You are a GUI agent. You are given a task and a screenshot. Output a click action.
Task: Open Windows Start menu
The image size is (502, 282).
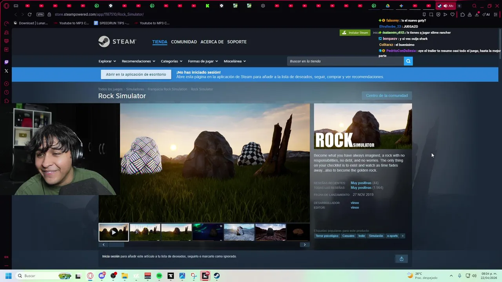click(8, 276)
